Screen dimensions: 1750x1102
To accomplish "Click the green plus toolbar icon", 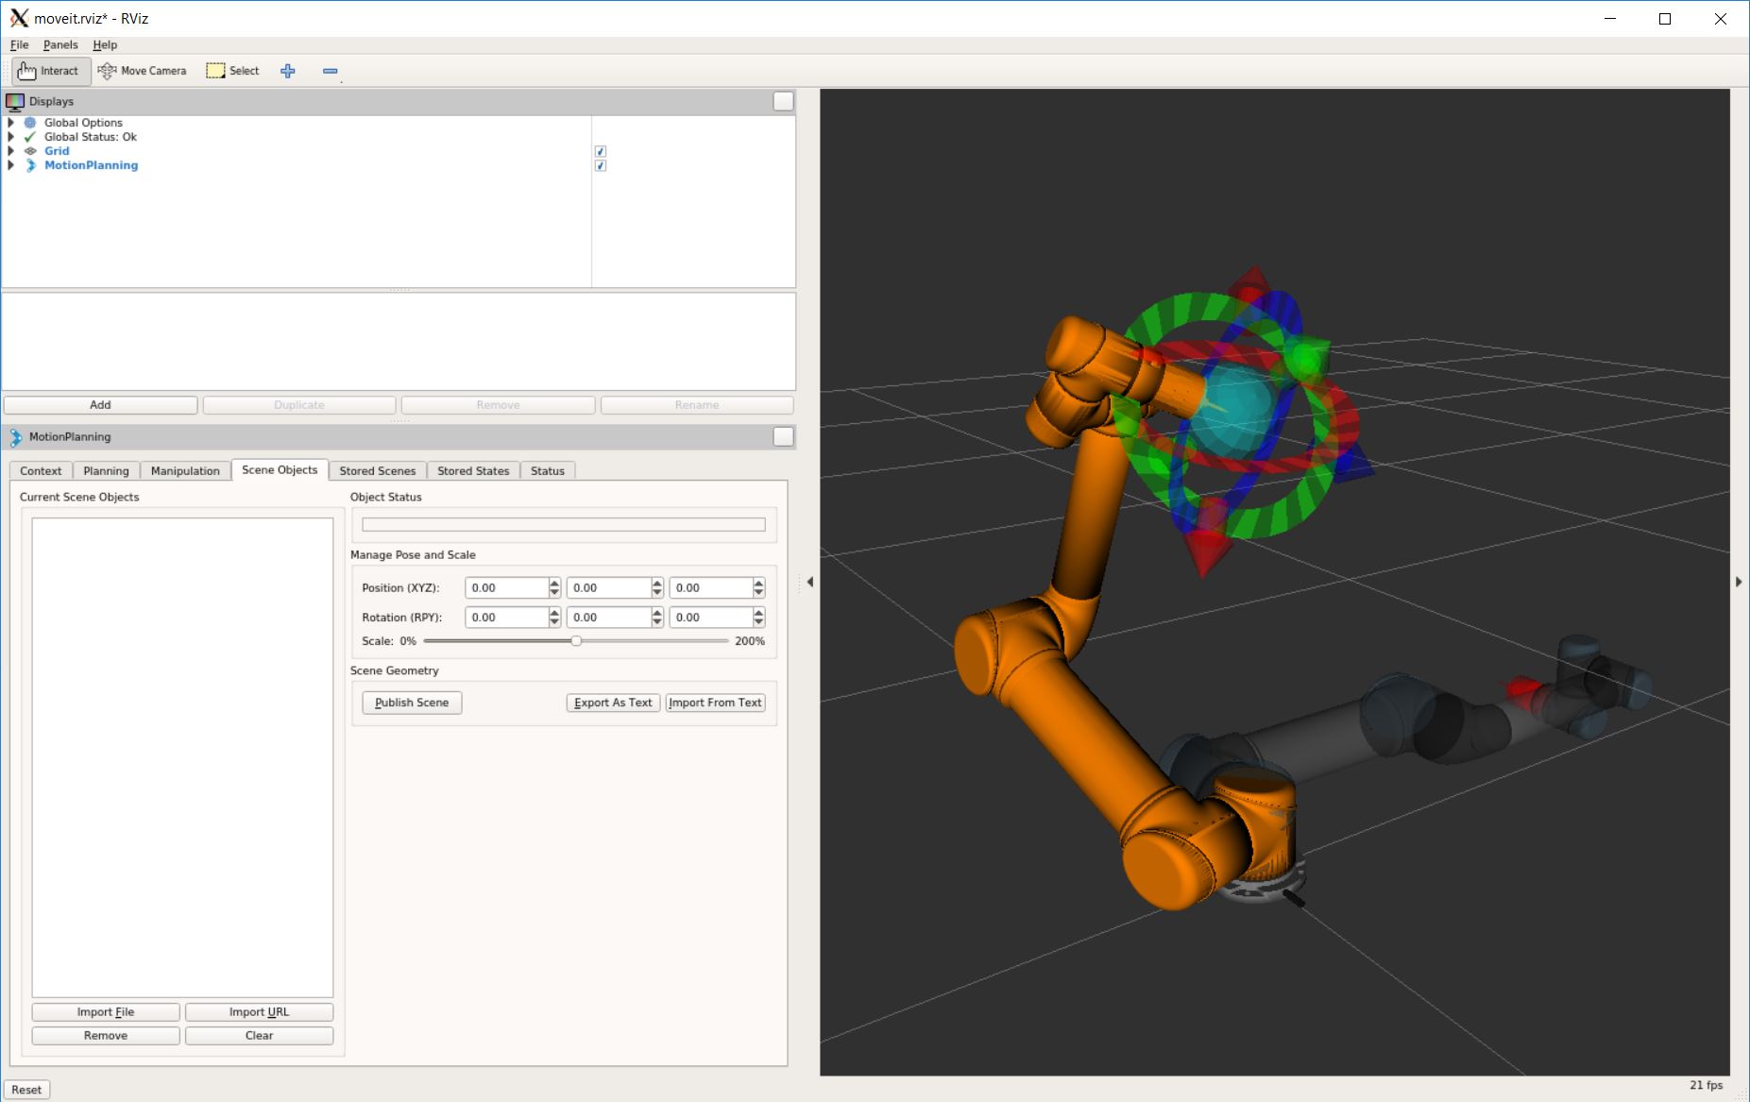I will point(288,71).
